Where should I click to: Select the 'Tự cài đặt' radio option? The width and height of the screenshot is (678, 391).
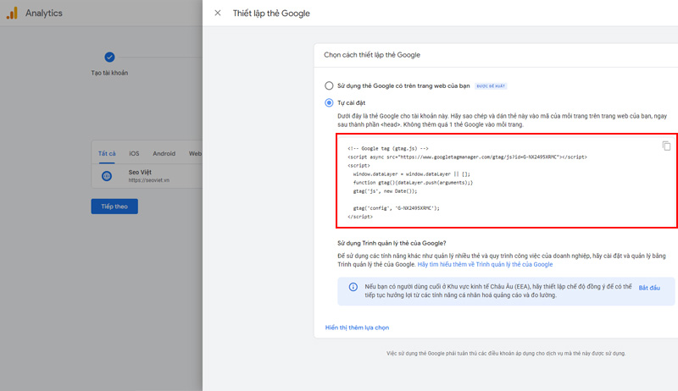pyautogui.click(x=330, y=102)
